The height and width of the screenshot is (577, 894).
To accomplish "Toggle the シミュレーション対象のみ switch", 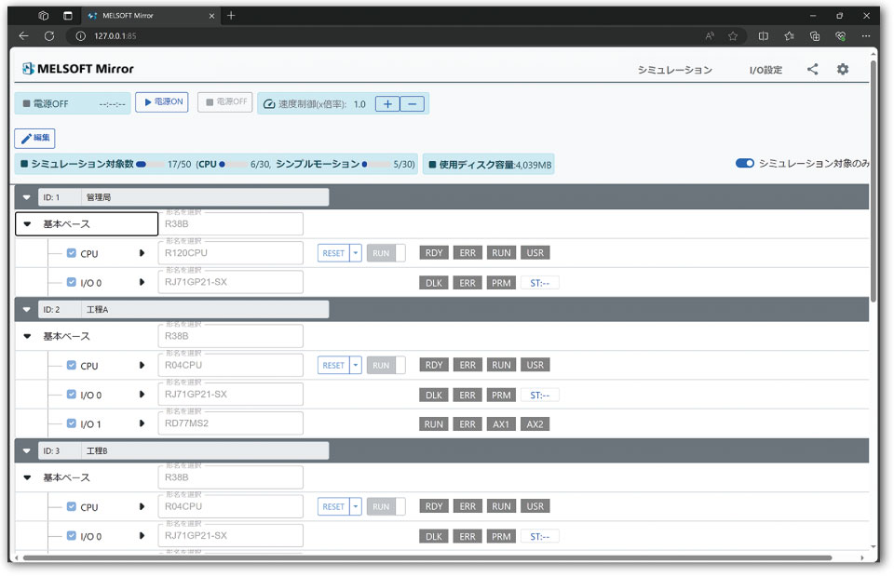I will 744,164.
